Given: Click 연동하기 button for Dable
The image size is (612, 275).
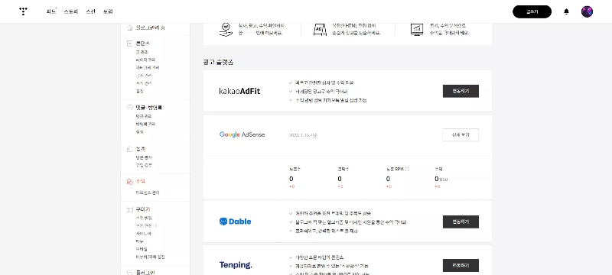Looking at the screenshot, I should (461, 222).
